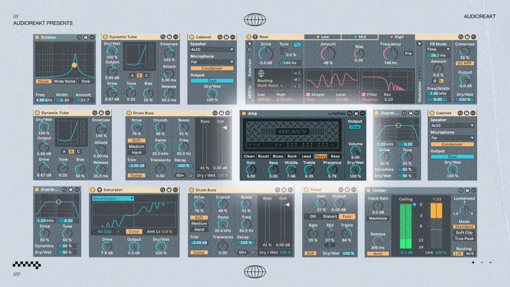
Task: Open the Waveshaper curve type dropdown
Action: click(113, 198)
